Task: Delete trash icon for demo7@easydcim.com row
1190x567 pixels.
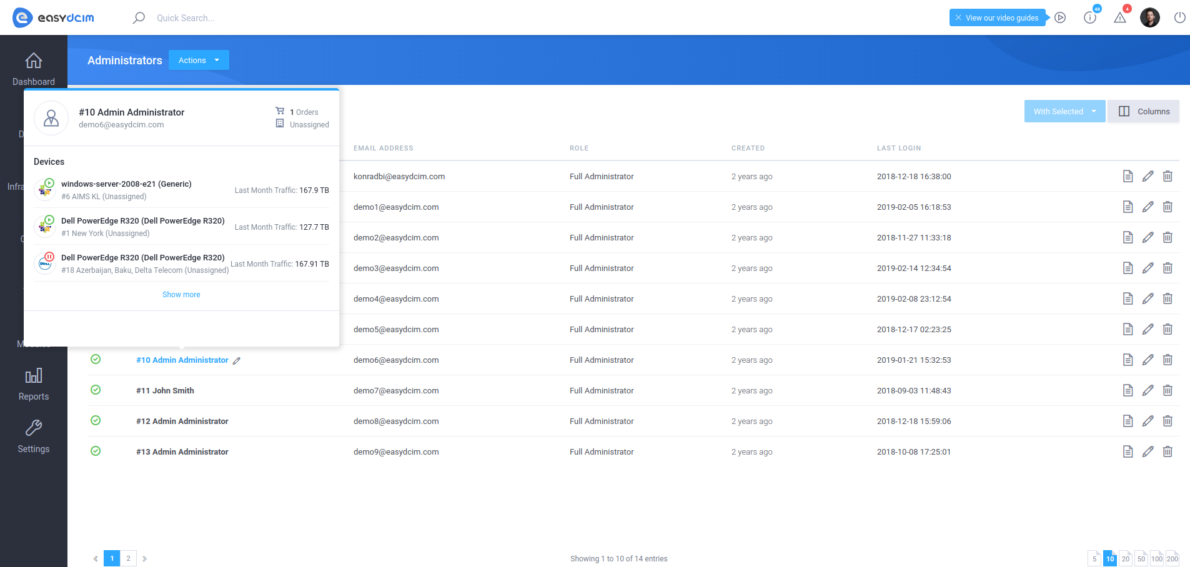Action: pos(1168,390)
